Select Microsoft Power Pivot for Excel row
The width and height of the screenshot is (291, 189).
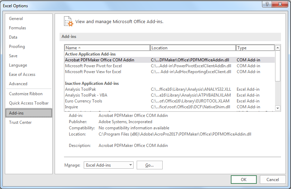170,66
